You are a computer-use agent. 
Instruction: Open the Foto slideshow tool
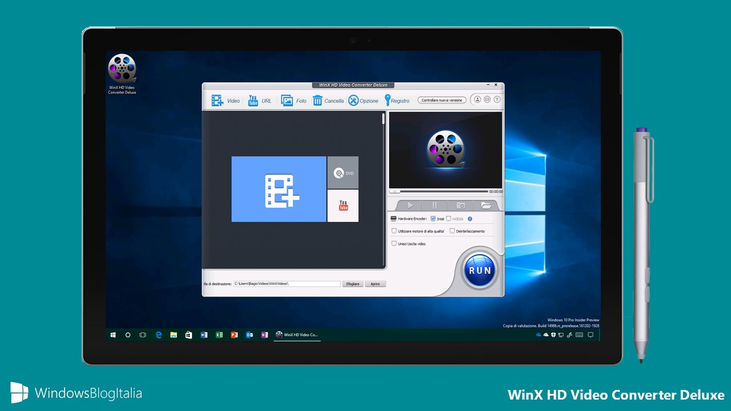294,100
